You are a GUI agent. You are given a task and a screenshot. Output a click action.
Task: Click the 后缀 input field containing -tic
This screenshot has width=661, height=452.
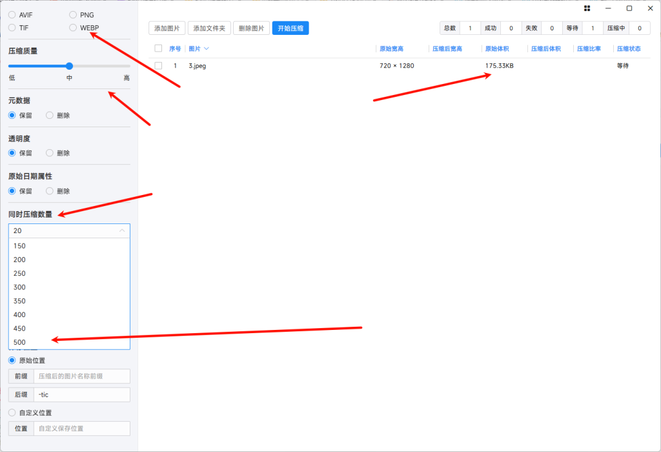[81, 395]
